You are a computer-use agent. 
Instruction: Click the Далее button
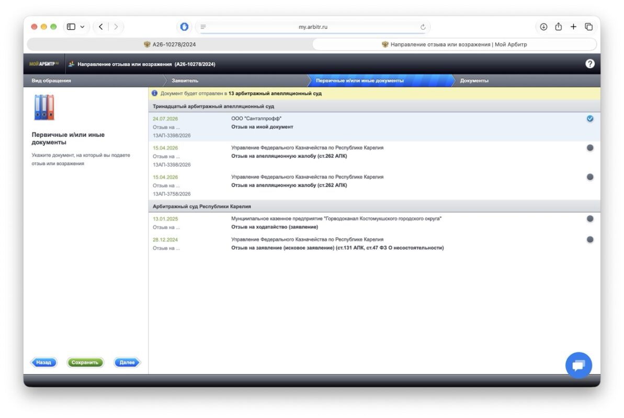point(127,362)
